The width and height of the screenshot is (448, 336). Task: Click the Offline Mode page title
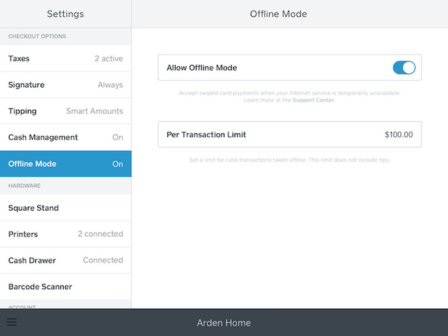279,14
